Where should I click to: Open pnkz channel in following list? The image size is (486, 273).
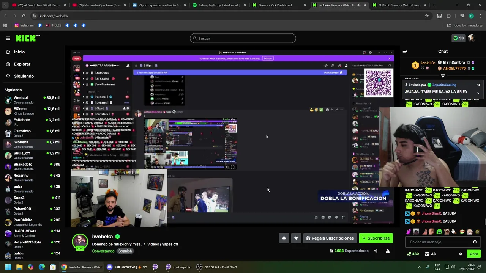tap(32, 189)
